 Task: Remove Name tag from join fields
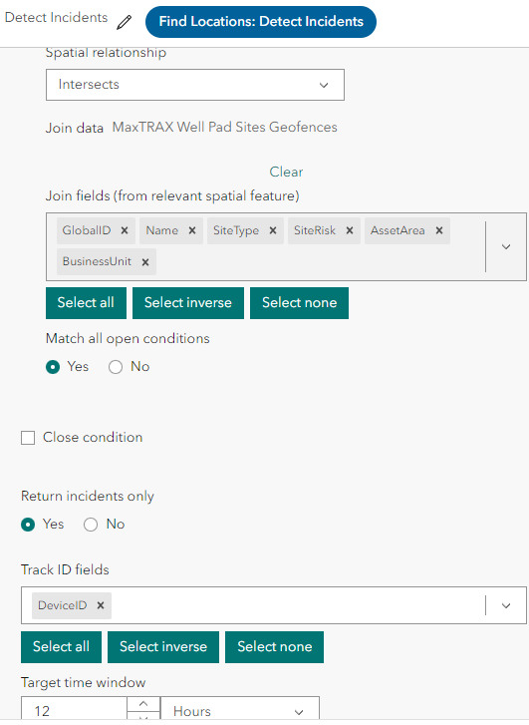pos(192,230)
